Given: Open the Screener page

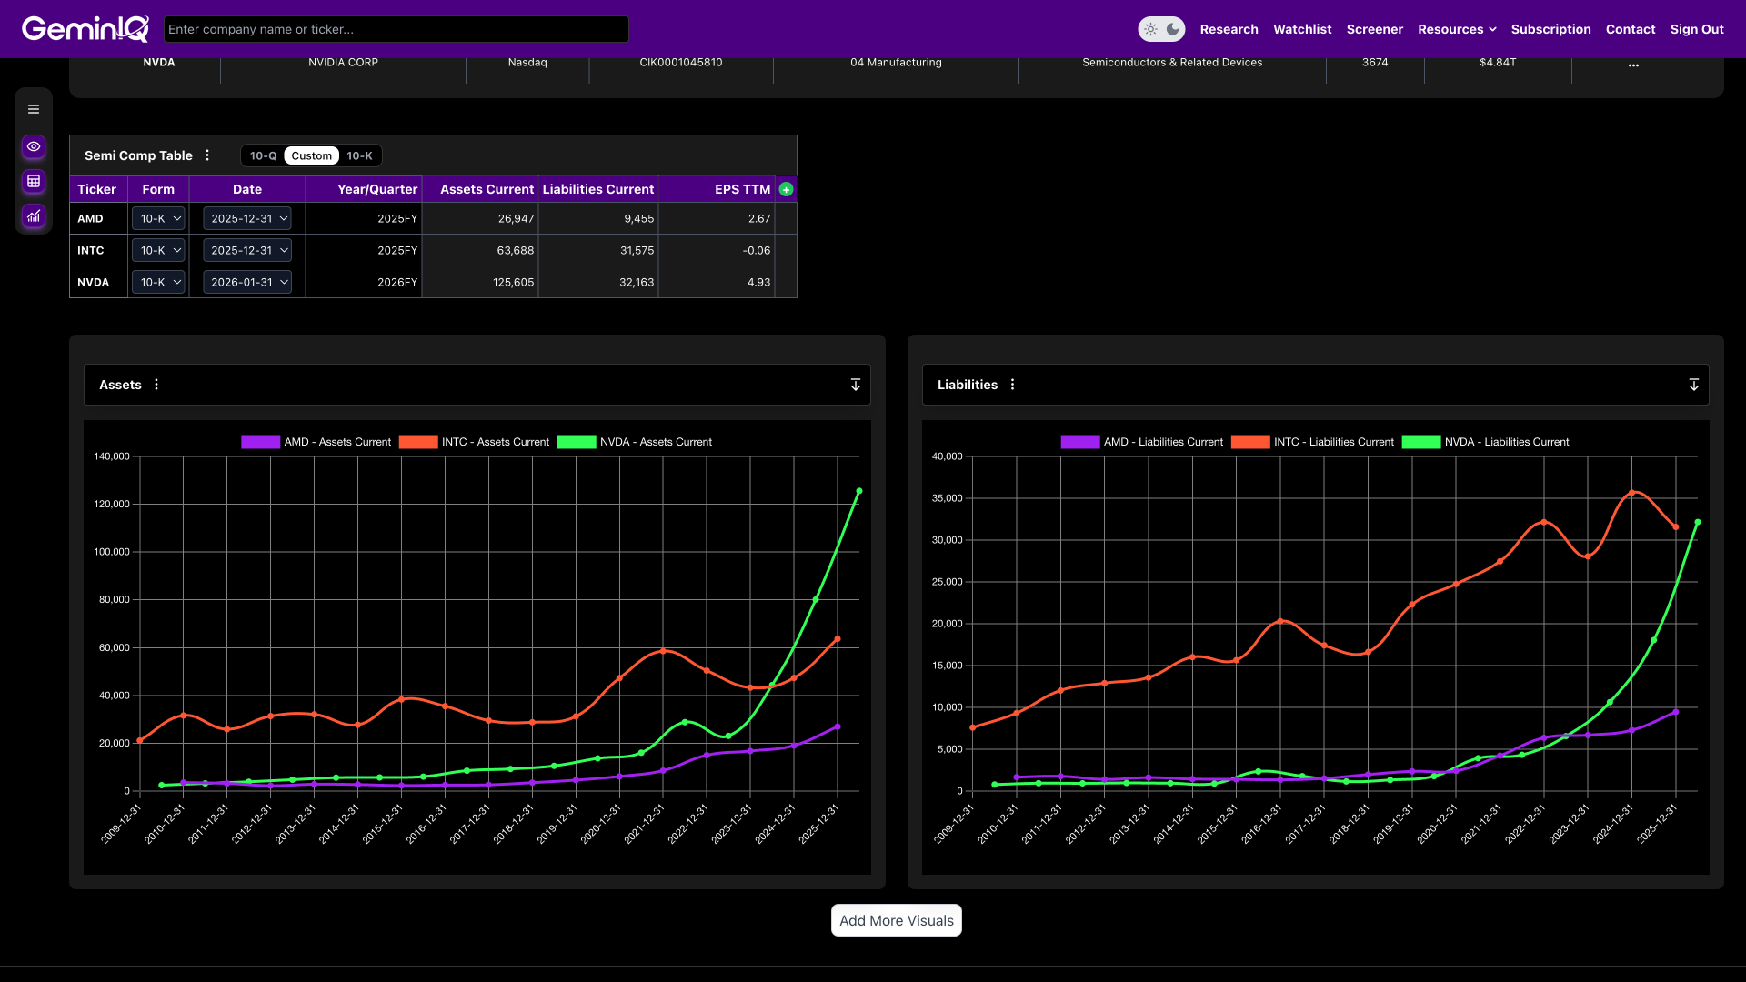Looking at the screenshot, I should [x=1374, y=29].
